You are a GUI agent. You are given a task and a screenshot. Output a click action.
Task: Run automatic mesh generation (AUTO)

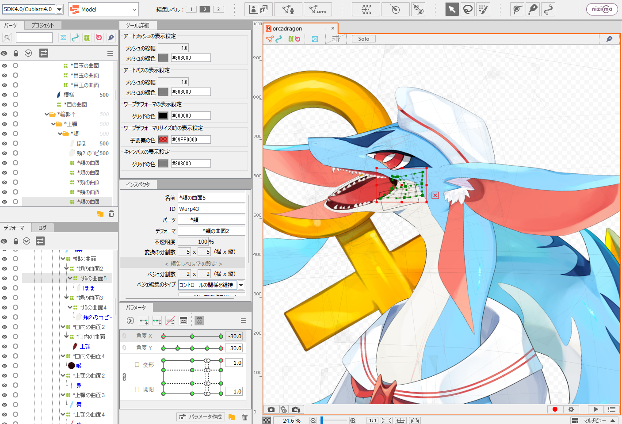click(x=317, y=9)
